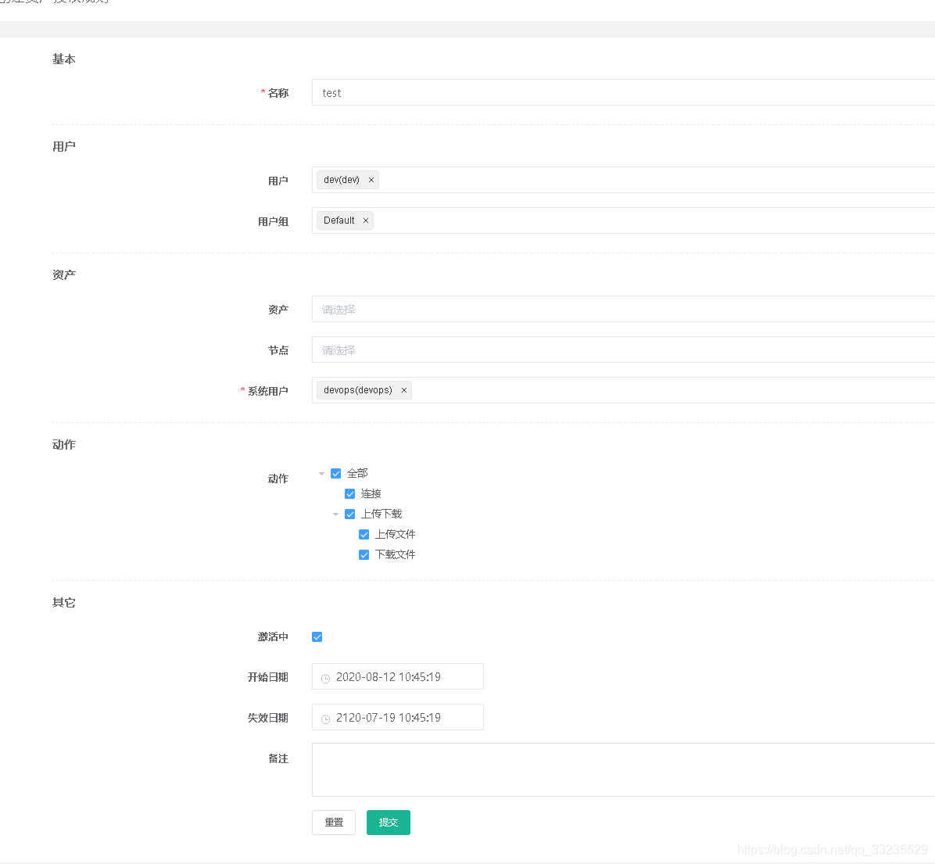Click the 其它 section heading
The width and height of the screenshot is (935, 864).
tap(64, 603)
